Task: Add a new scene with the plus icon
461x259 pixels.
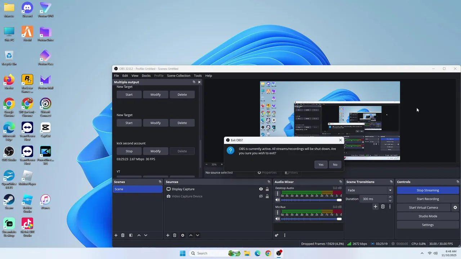Action: (x=116, y=235)
